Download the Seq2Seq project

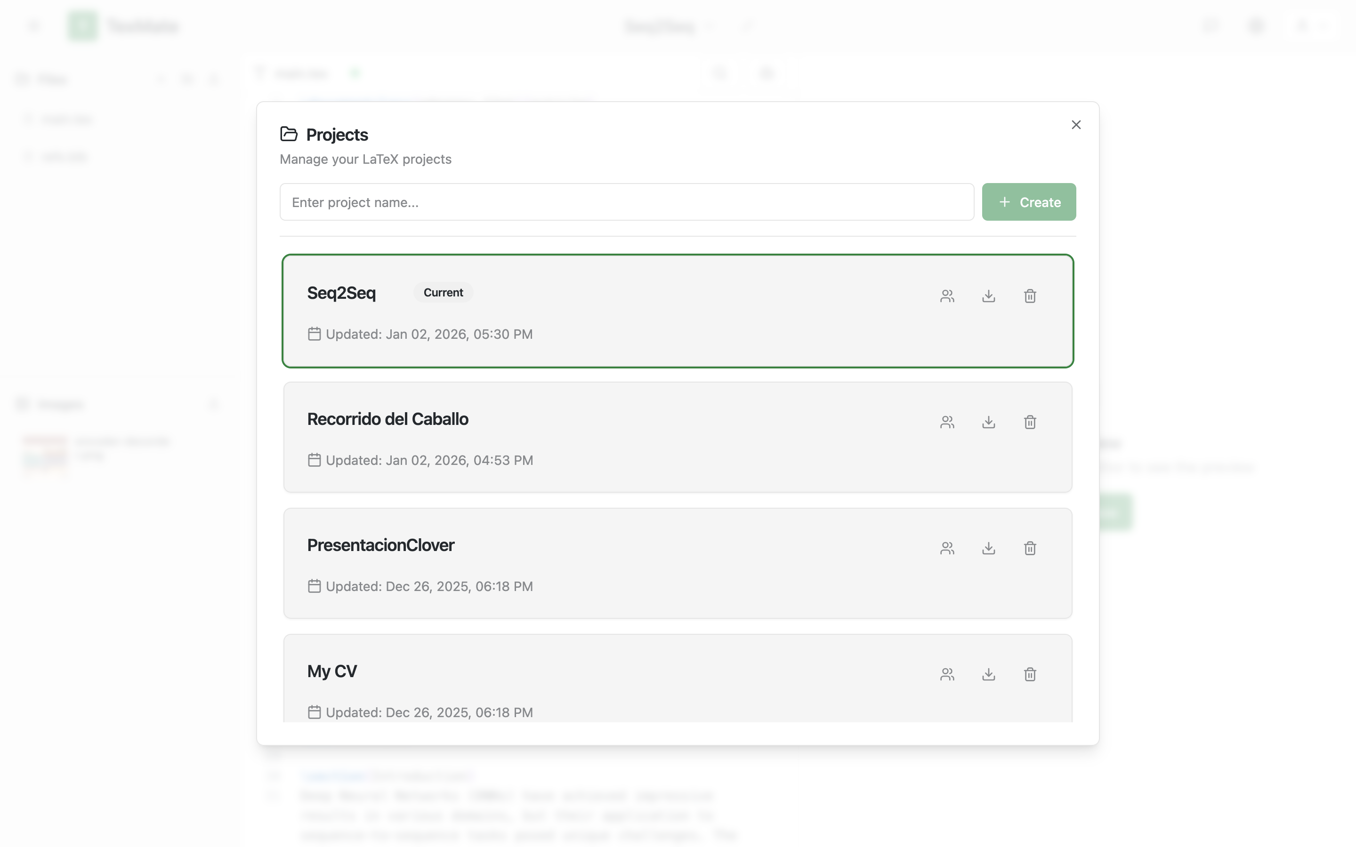pyautogui.click(x=988, y=296)
